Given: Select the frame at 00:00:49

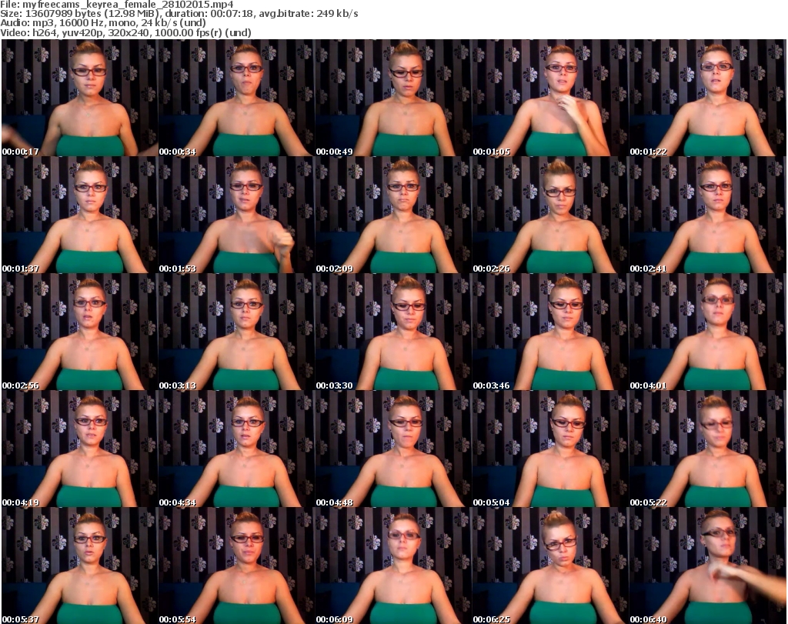Looking at the screenshot, I should coord(393,98).
